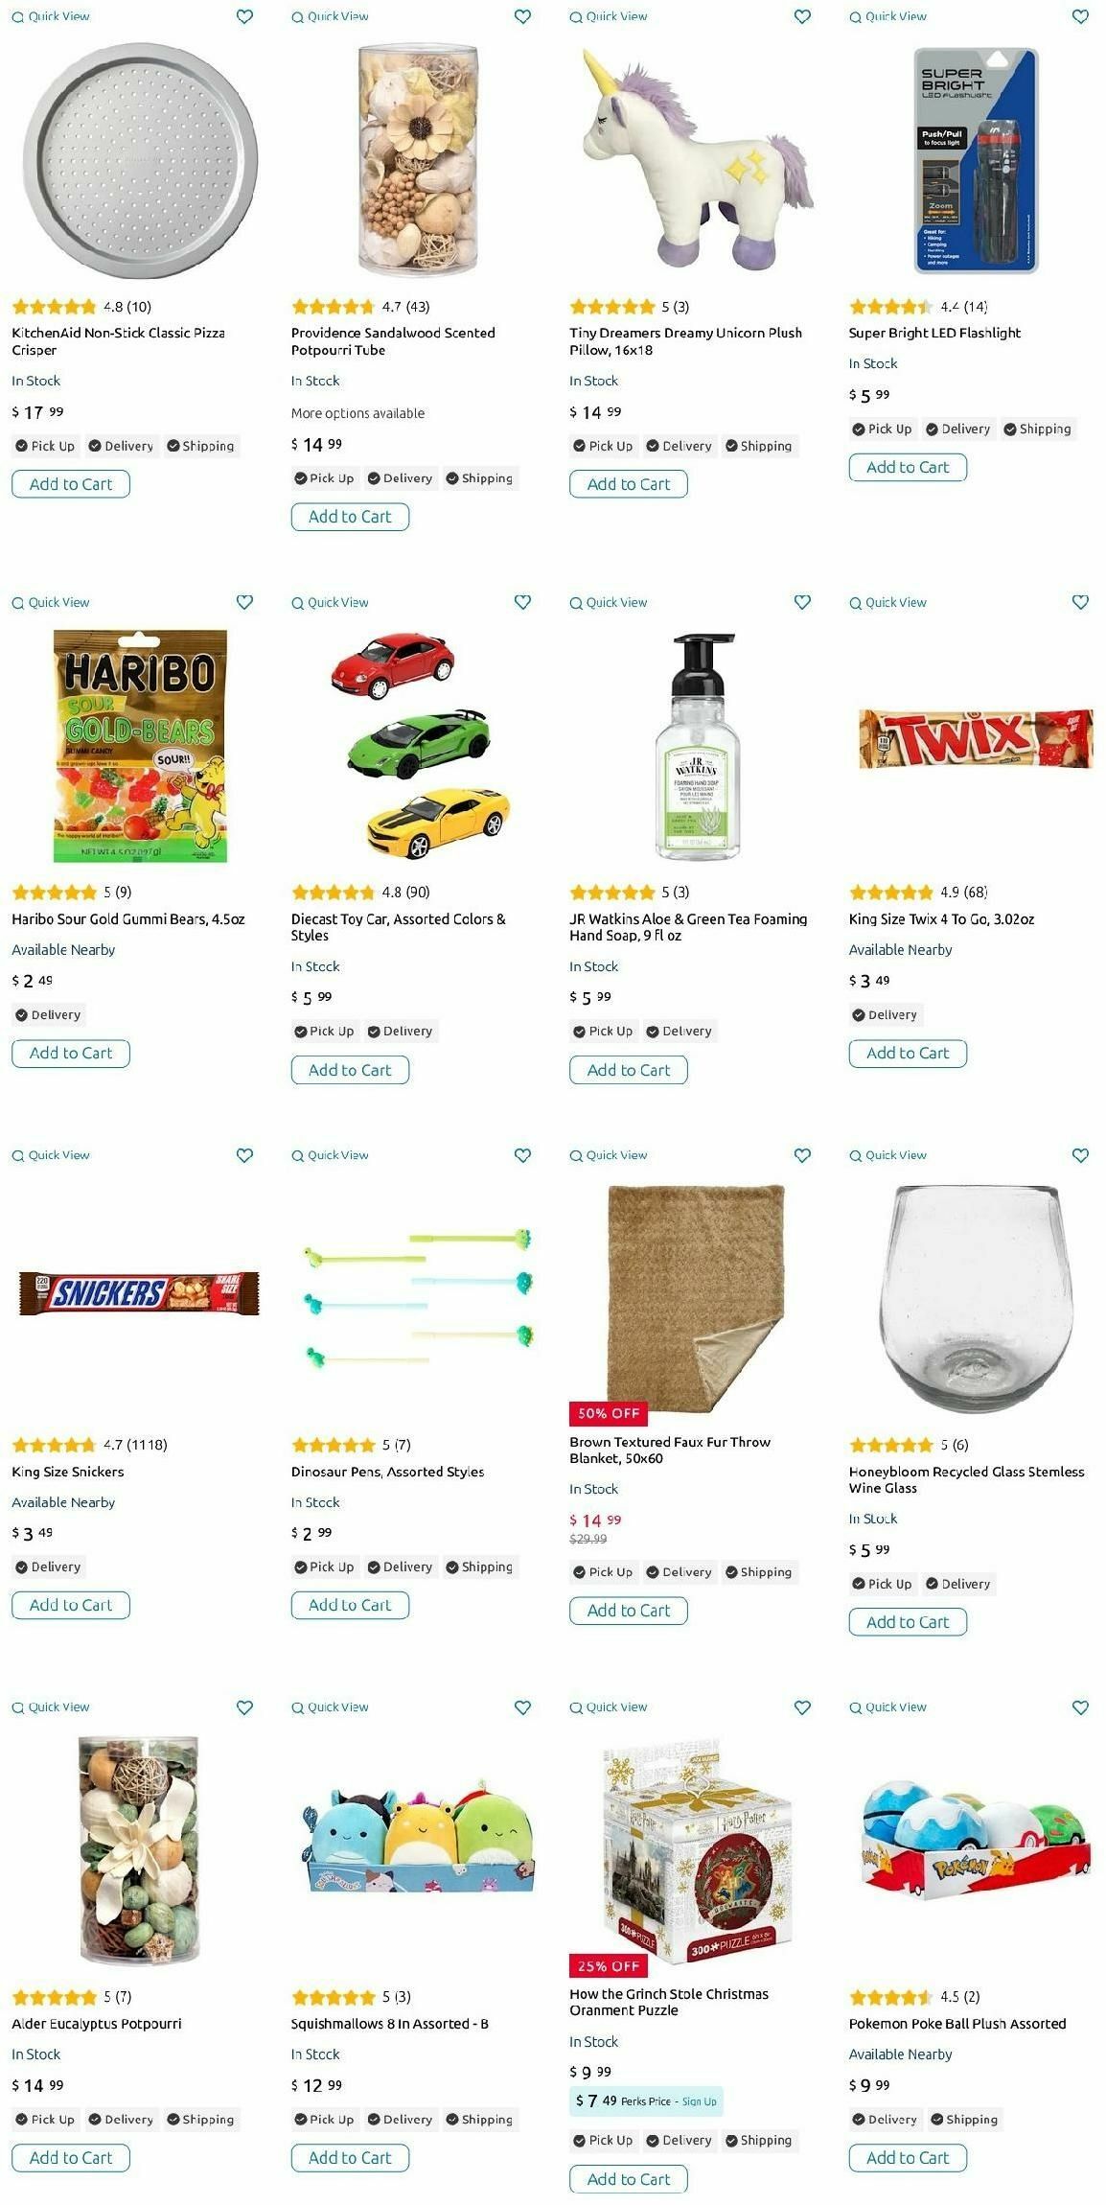Favorite the Squishmallows 8 In Assorted
This screenshot has height=2205, width=1106.
point(522,1707)
